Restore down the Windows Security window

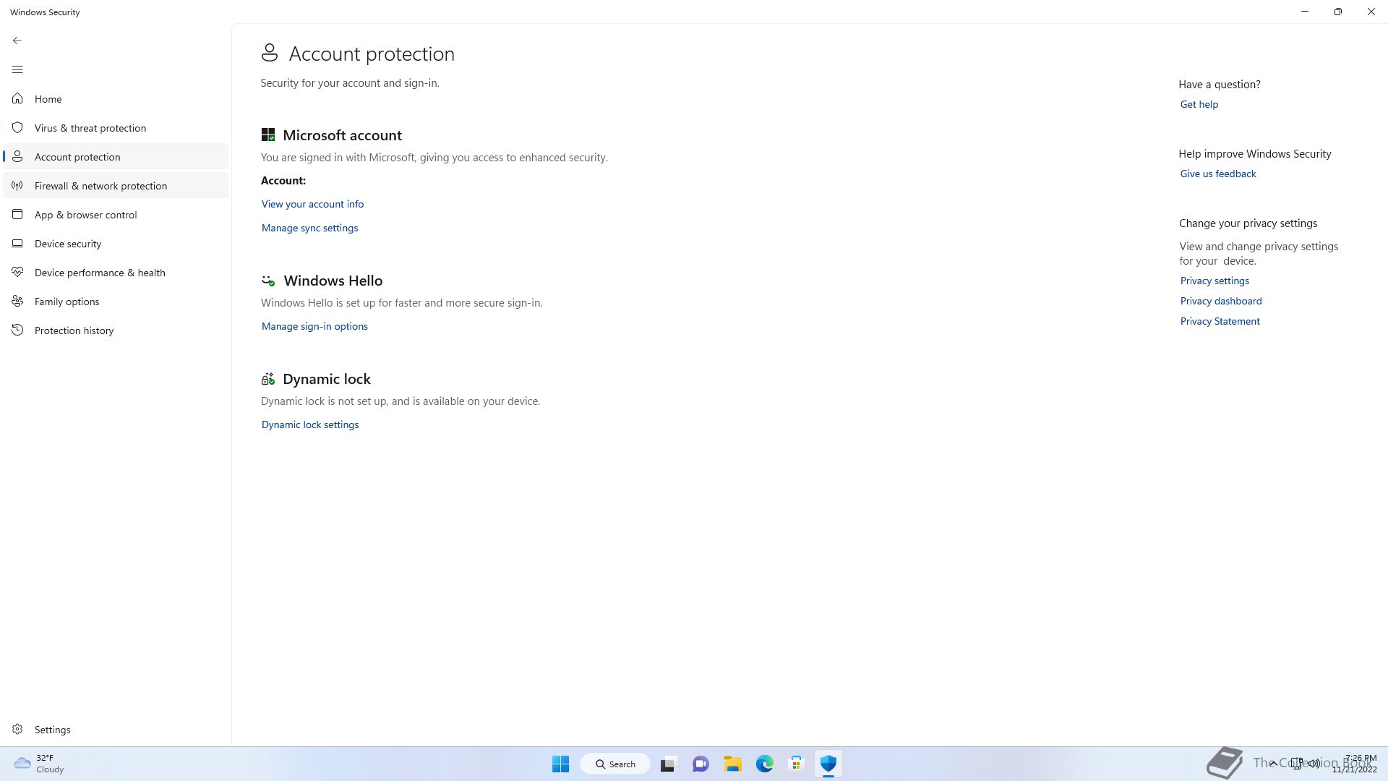[1338, 12]
